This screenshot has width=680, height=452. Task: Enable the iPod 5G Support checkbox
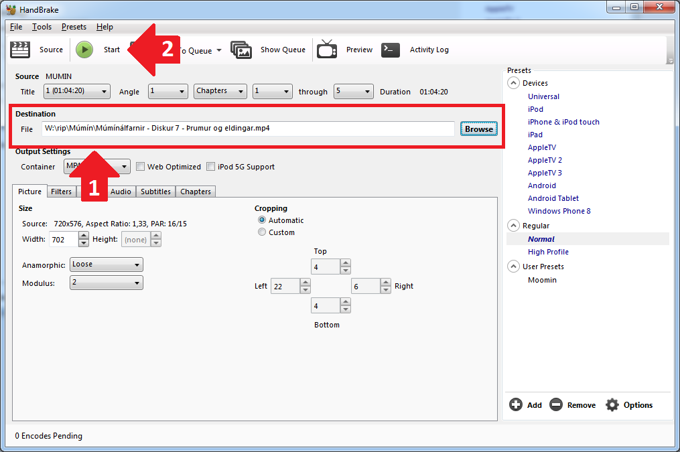[211, 167]
